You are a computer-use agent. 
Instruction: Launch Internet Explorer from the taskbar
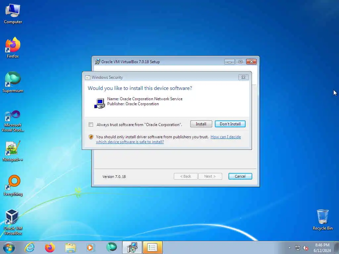coord(29,247)
